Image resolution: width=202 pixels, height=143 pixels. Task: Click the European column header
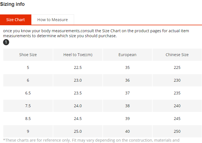coord(127,55)
